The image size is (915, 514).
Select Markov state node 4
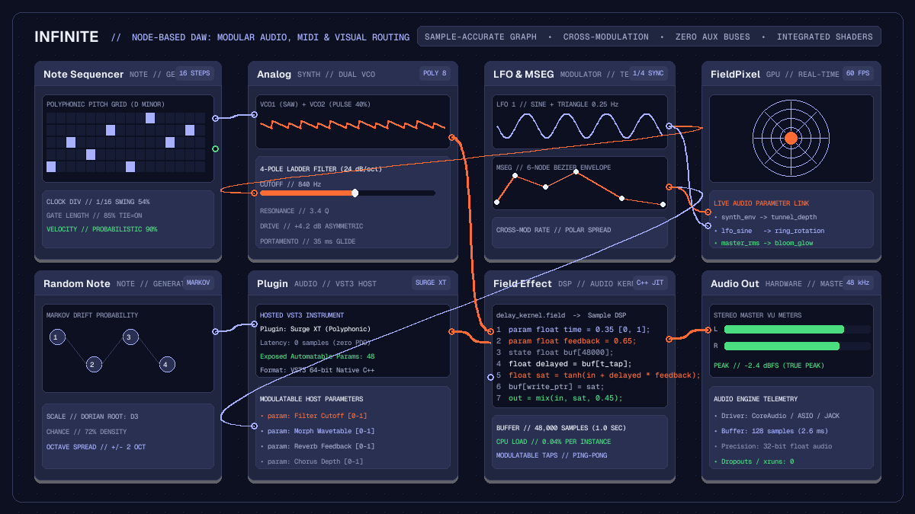tap(167, 364)
